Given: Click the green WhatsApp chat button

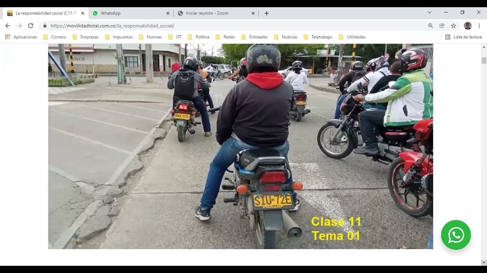Looking at the screenshot, I should pos(456,235).
